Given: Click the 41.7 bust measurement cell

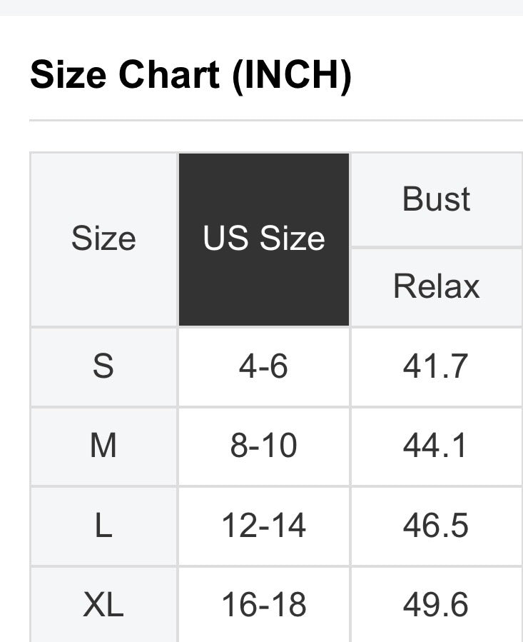Looking at the screenshot, I should click(436, 366).
